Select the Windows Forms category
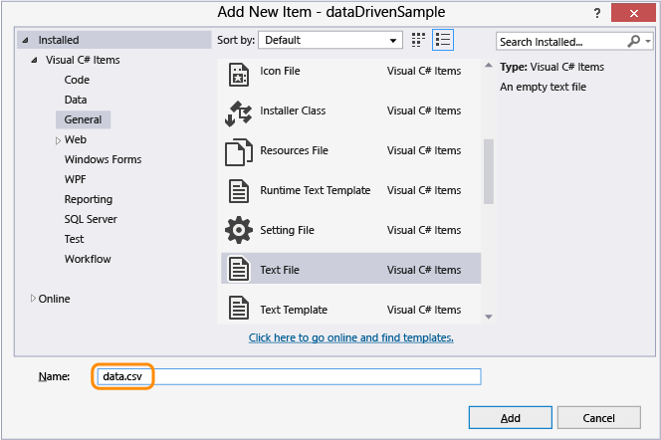The height and width of the screenshot is (440, 661). click(x=103, y=159)
